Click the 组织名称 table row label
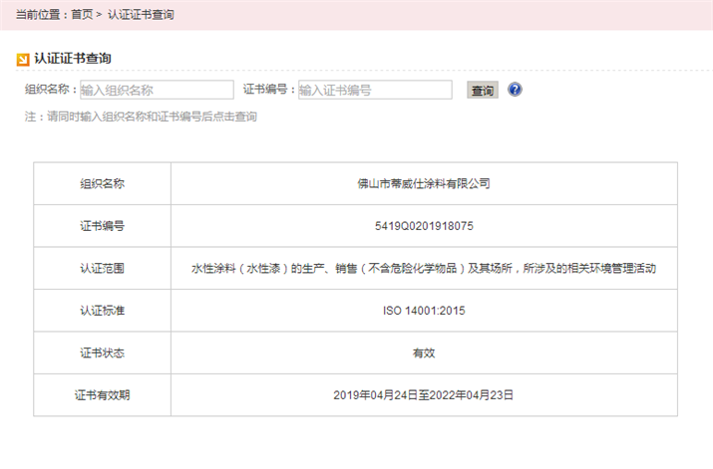The height and width of the screenshot is (469, 713). pos(103,183)
